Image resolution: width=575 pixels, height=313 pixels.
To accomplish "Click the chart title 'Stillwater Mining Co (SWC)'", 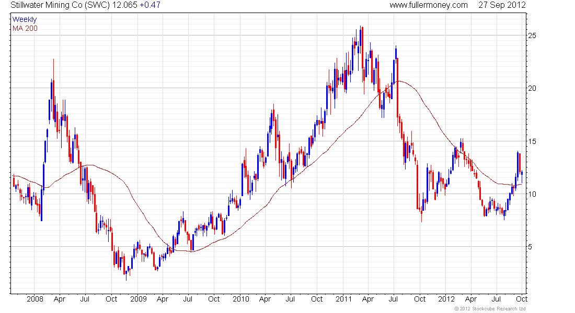I will coord(60,5).
